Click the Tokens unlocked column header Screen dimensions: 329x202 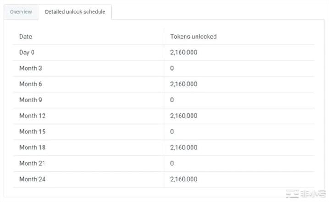tap(193, 37)
